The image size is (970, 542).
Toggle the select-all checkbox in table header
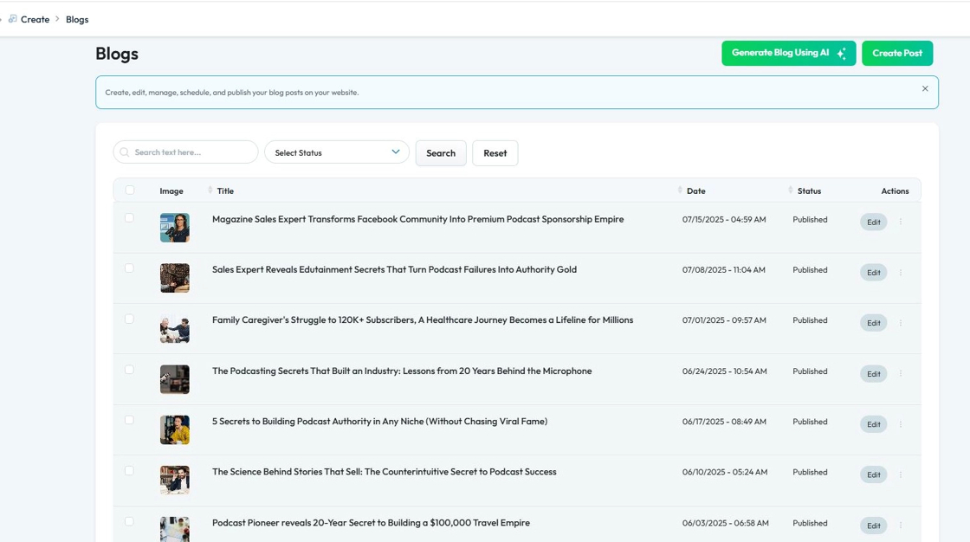[130, 190]
